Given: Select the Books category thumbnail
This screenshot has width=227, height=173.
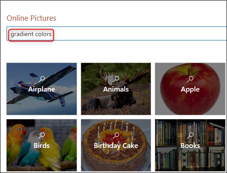Looking at the screenshot, I should click(x=190, y=145).
